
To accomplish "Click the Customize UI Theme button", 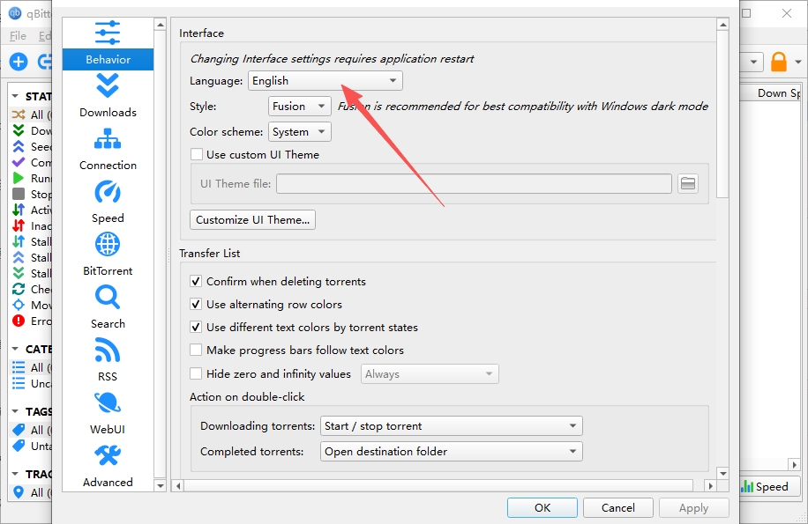I will 252,219.
